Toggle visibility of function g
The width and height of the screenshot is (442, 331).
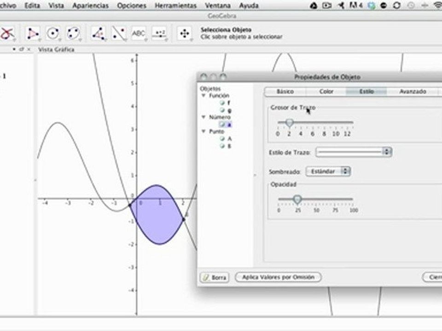tap(222, 110)
